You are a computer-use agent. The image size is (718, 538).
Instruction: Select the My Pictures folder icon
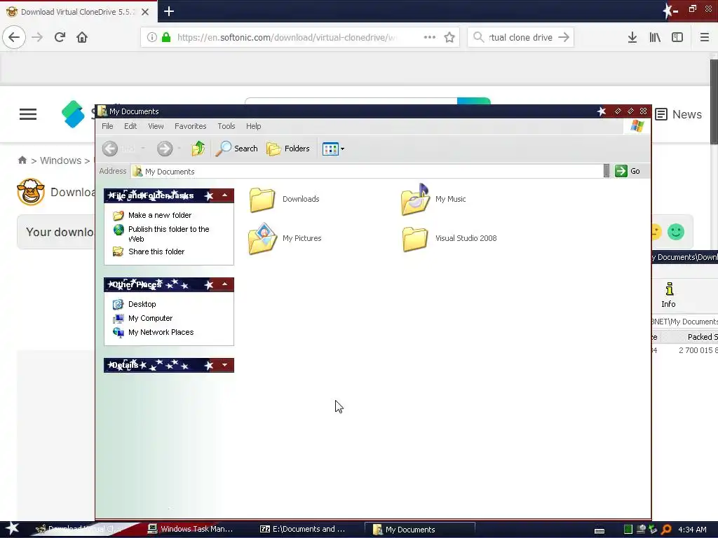pos(262,238)
